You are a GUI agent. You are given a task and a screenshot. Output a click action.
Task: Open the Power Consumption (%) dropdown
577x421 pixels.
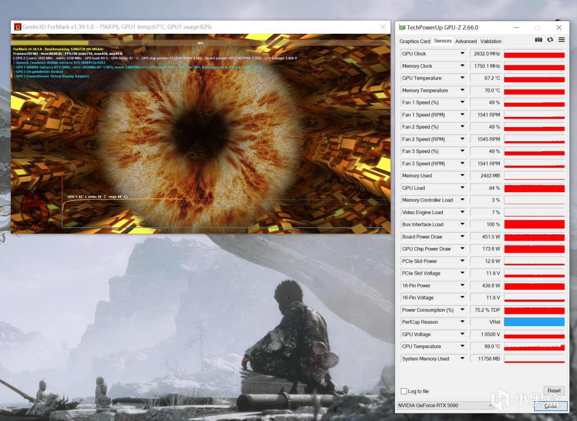tap(462, 310)
